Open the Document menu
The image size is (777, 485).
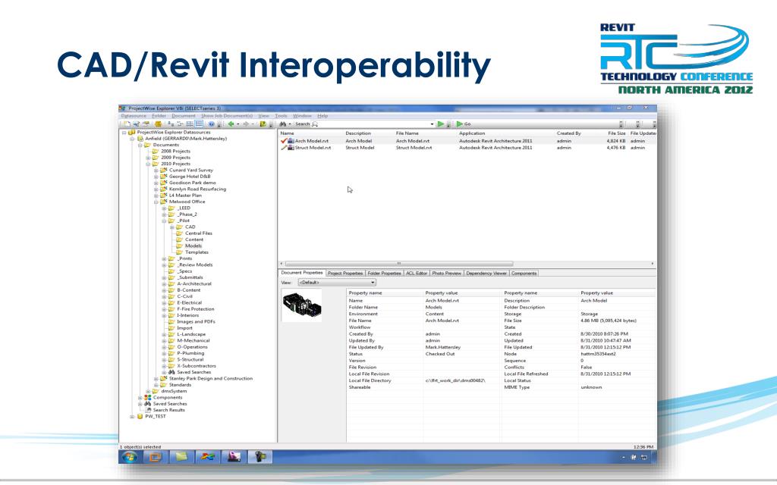click(184, 116)
